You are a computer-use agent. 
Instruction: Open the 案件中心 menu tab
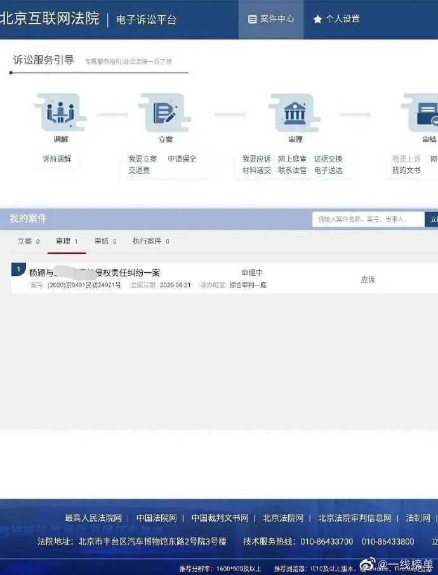271,19
